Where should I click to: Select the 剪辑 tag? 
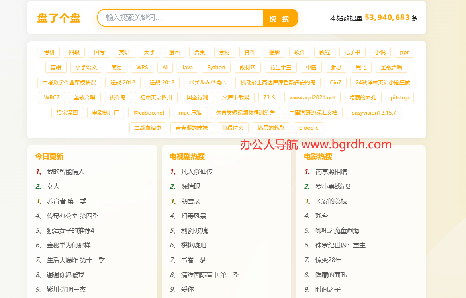pos(56,67)
